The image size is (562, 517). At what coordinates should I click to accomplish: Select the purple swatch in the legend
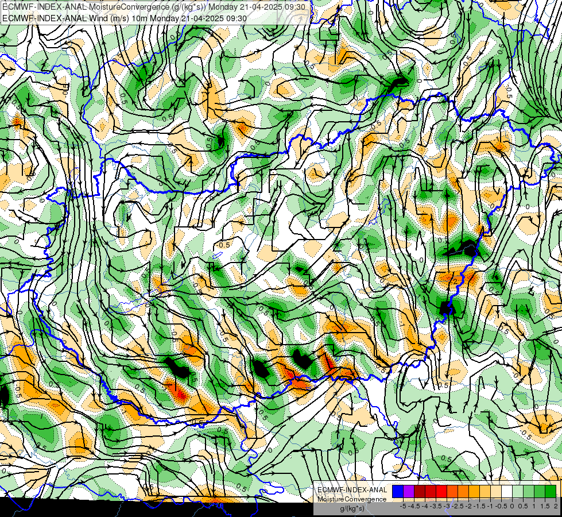click(x=409, y=491)
